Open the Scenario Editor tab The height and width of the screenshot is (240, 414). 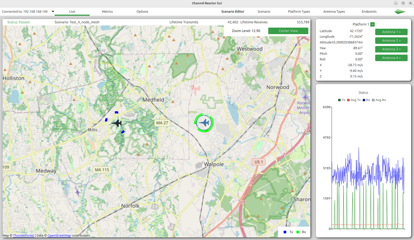233,11
